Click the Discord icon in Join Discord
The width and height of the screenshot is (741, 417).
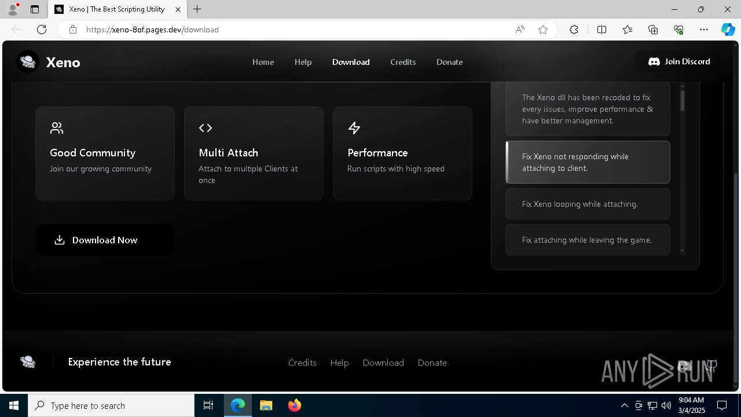point(654,61)
